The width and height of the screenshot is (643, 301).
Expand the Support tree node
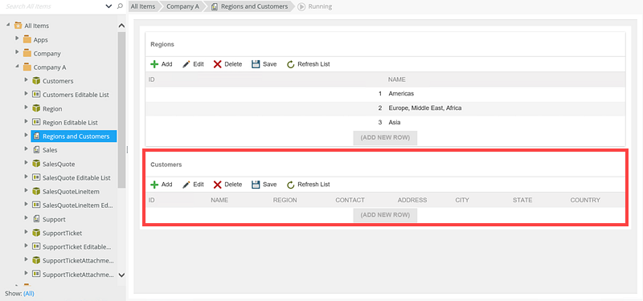(x=27, y=218)
